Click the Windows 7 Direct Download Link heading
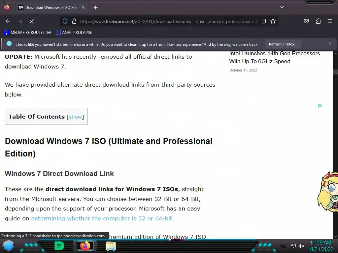338x253 pixels. tap(59, 174)
